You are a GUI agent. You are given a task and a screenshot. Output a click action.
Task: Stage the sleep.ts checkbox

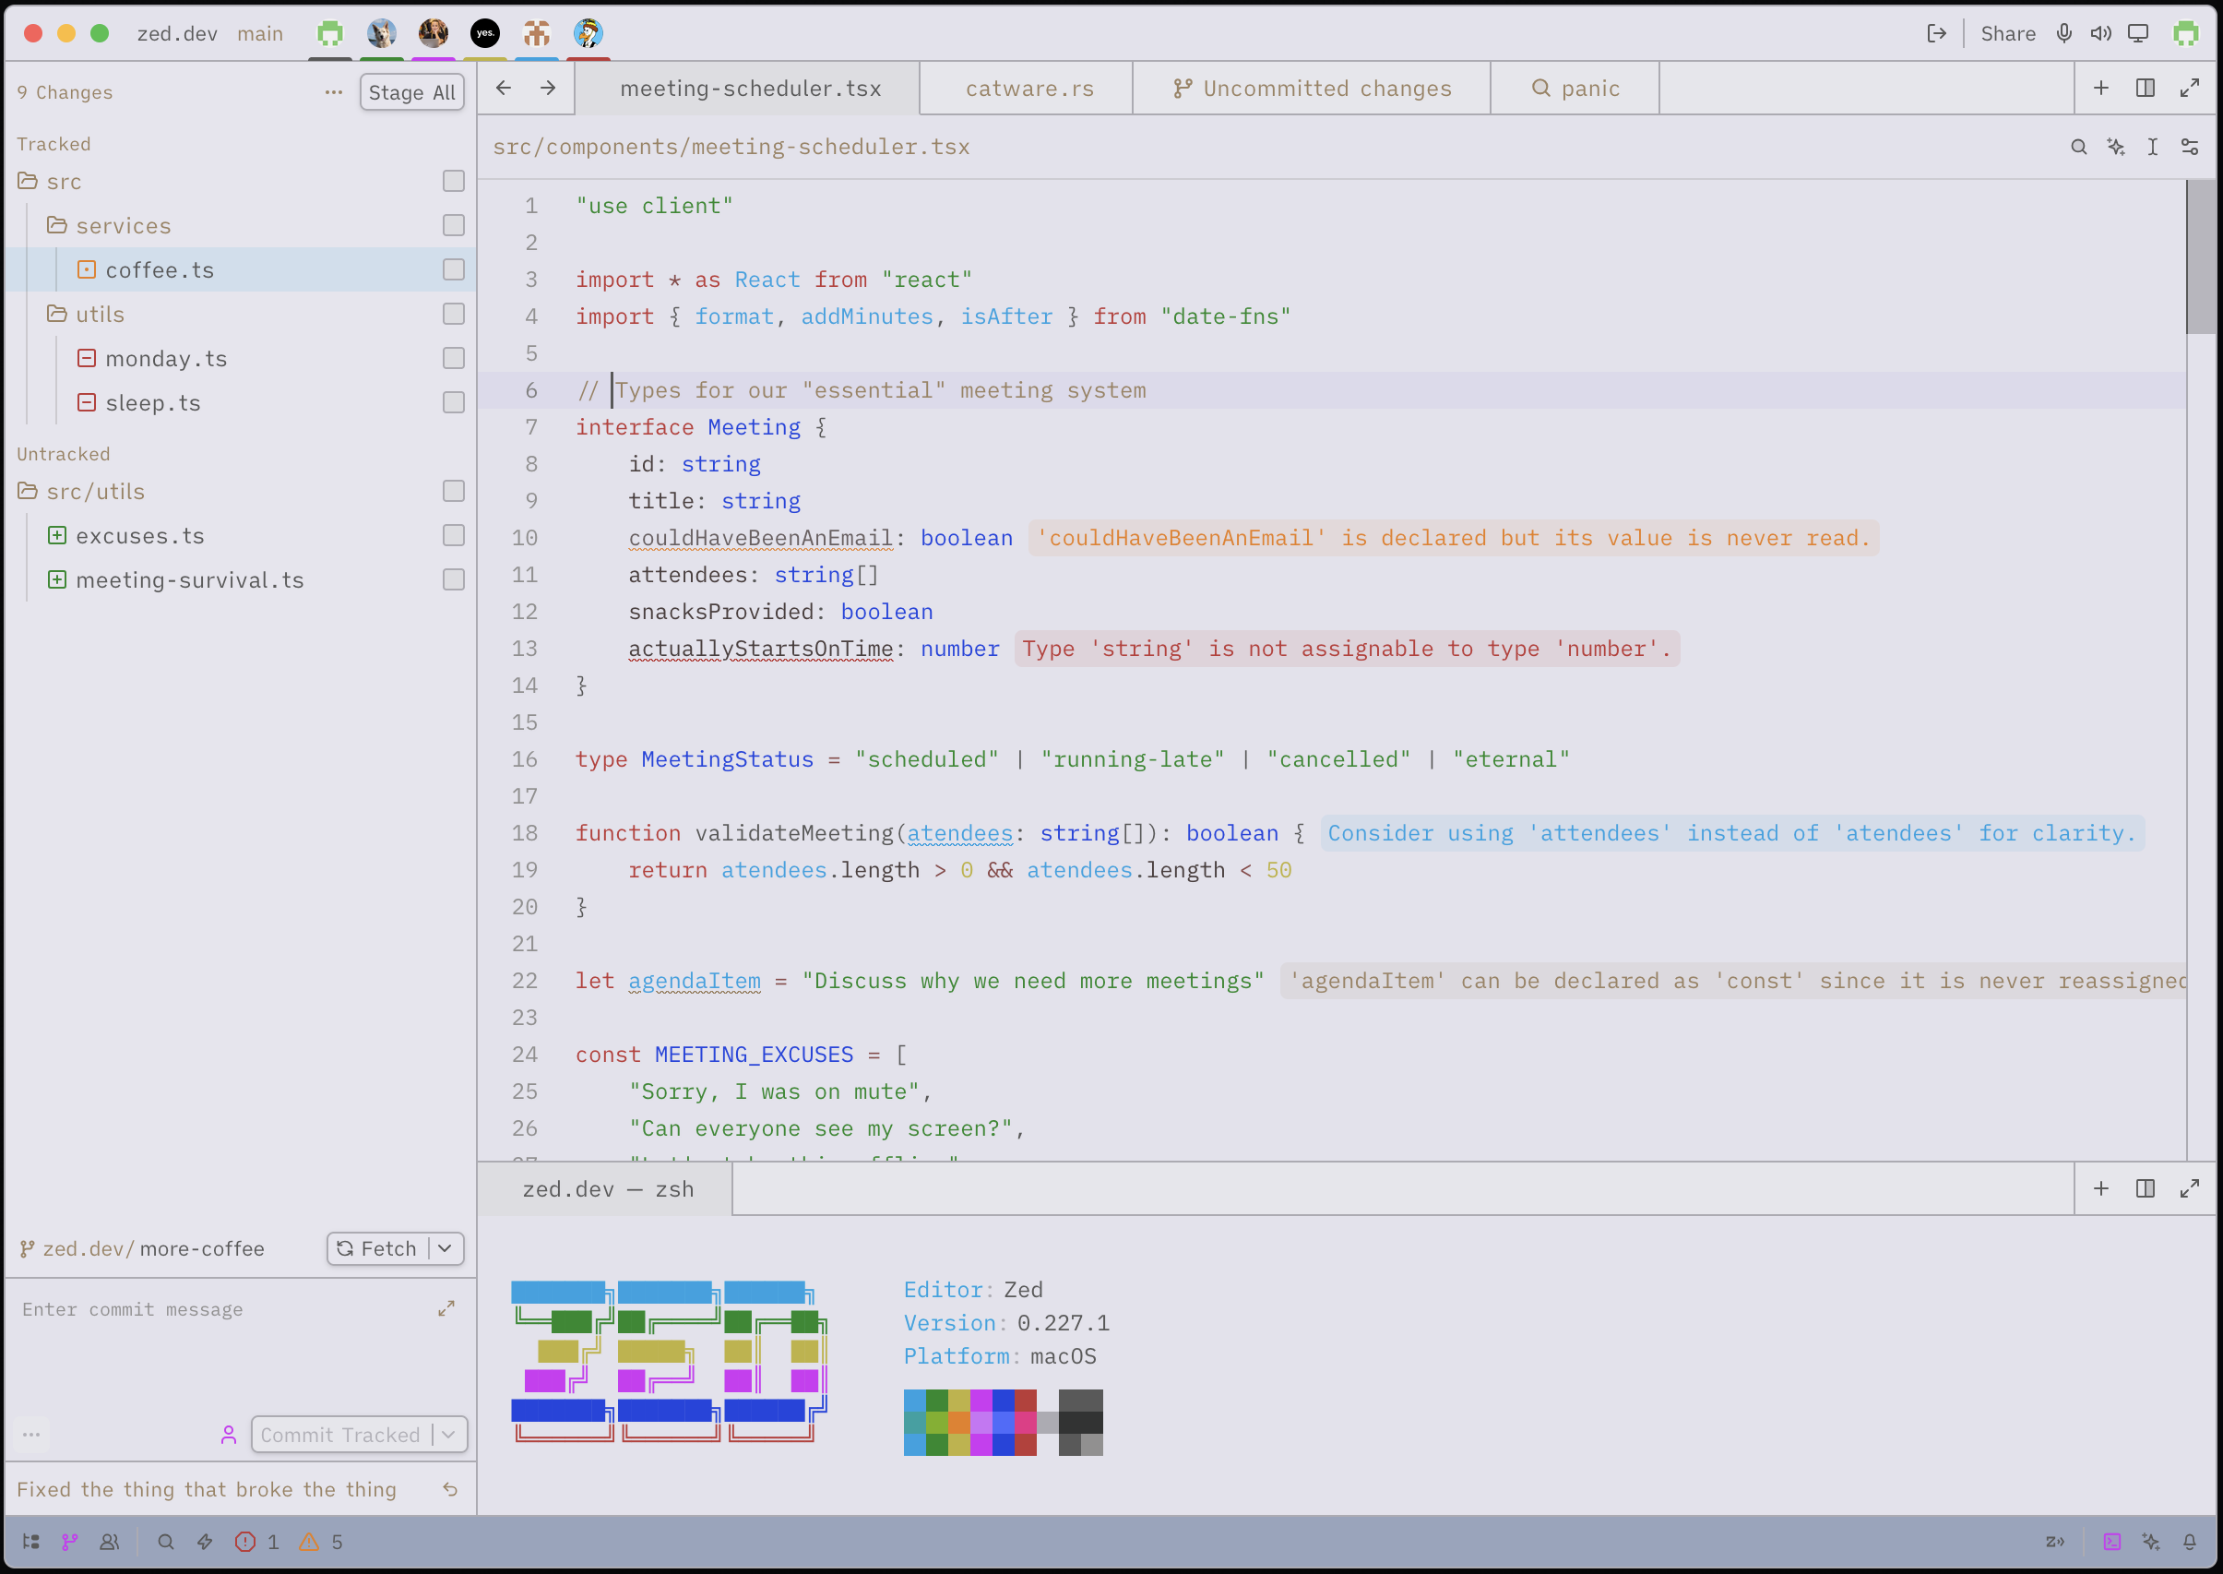point(454,402)
